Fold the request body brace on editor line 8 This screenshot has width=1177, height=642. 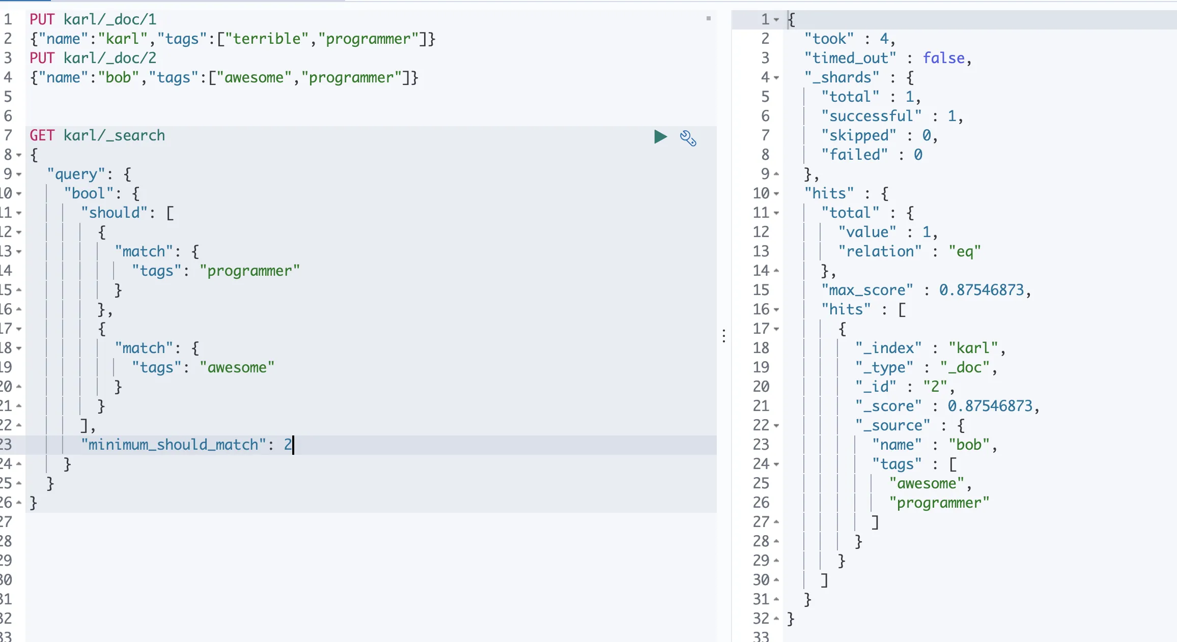coord(19,155)
